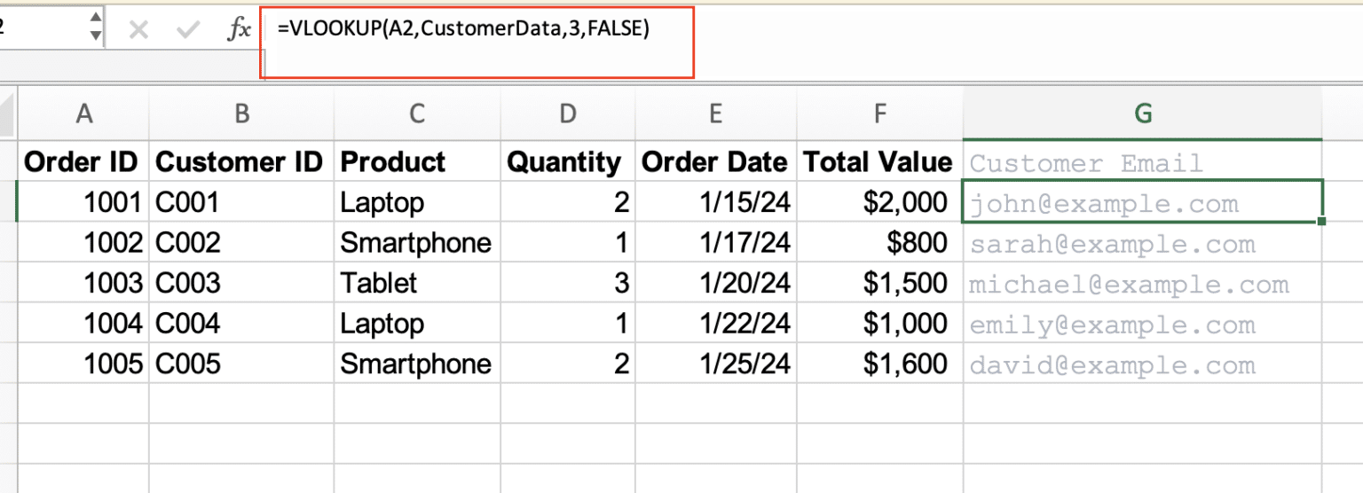Open the Insert Function fx dialog
The height and width of the screenshot is (493, 1363).
tap(239, 30)
